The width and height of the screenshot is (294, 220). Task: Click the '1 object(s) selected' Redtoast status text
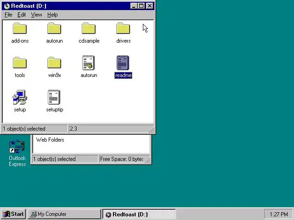click(24, 129)
